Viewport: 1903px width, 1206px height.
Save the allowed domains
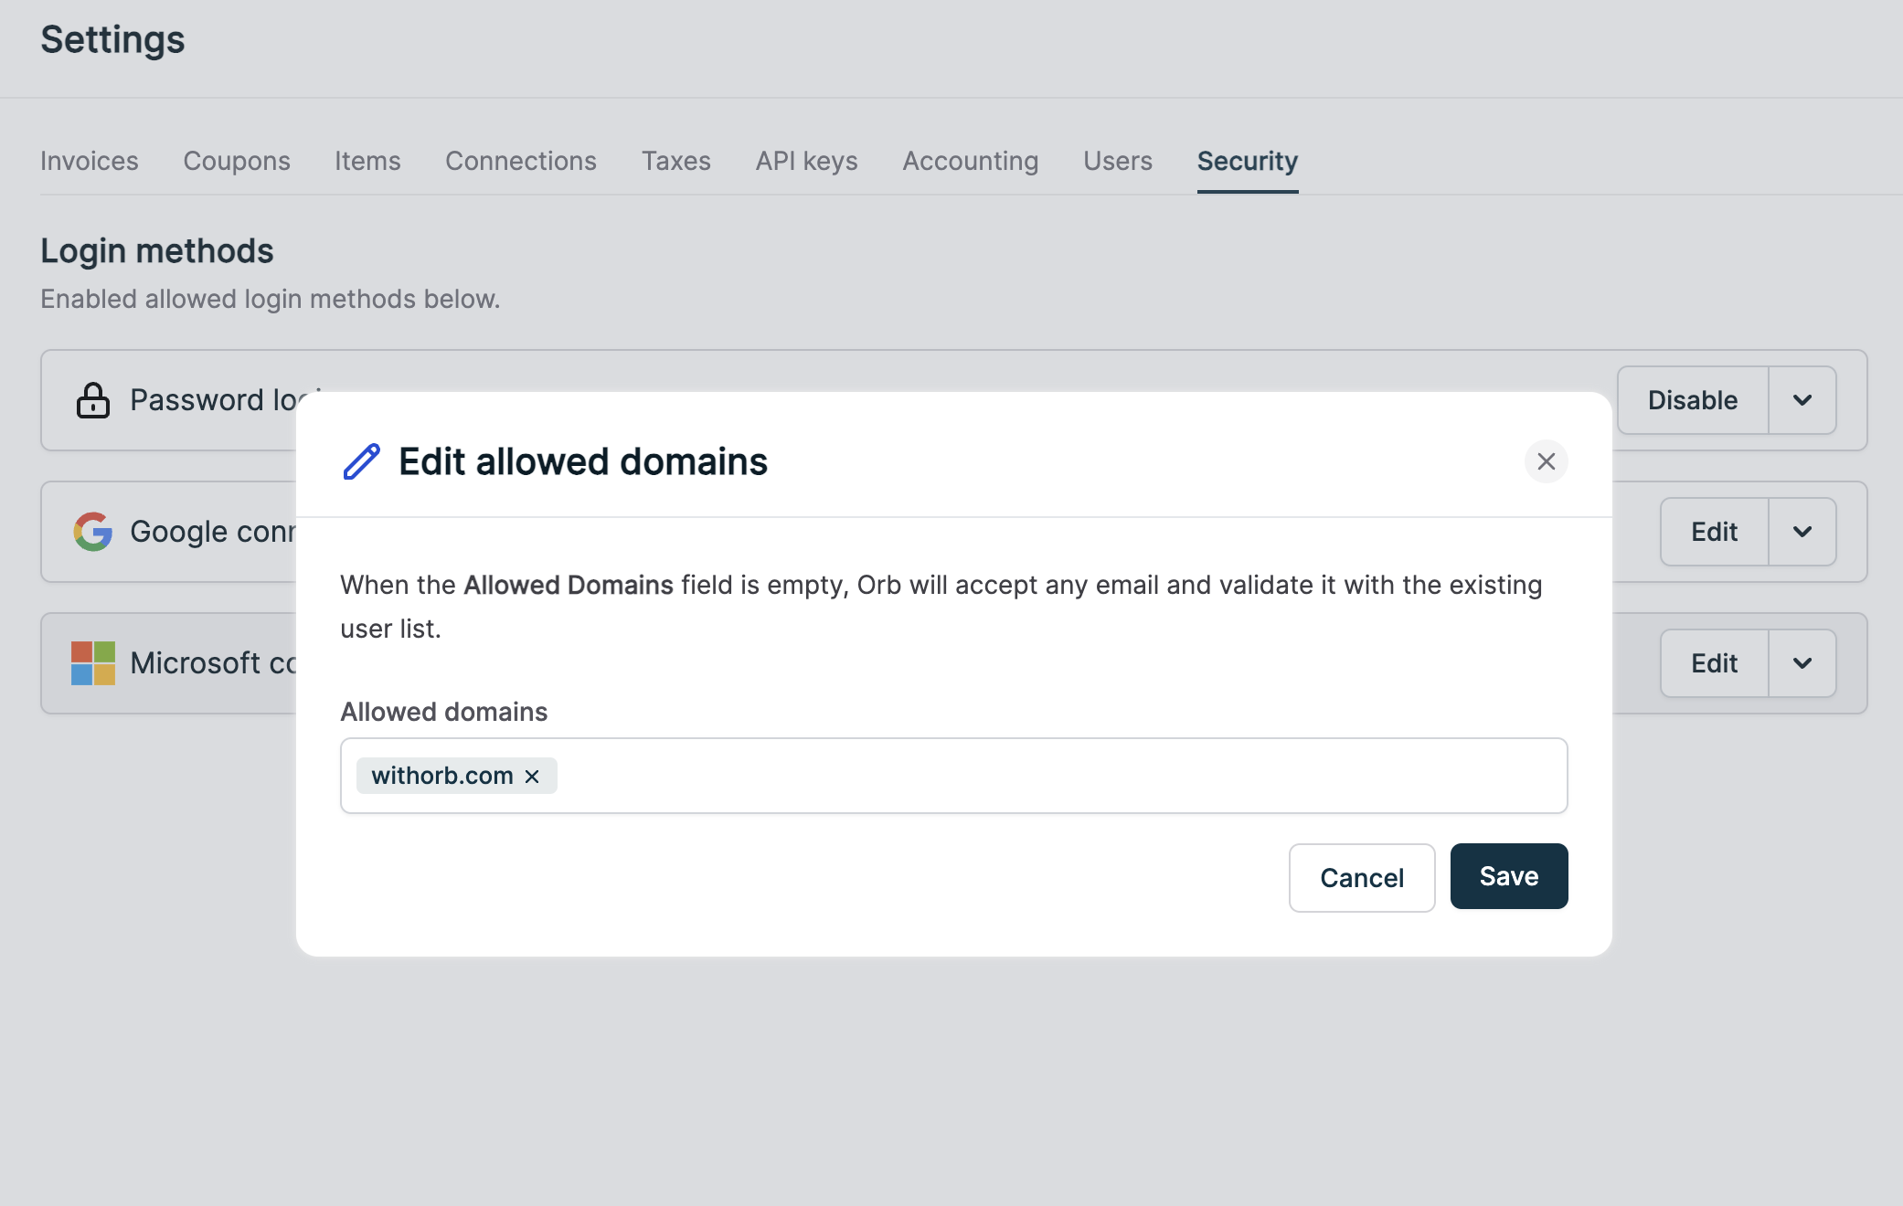coord(1509,876)
